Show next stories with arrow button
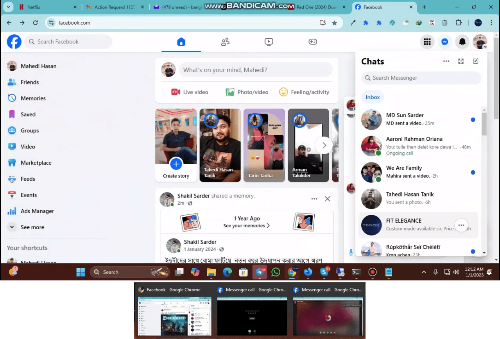 pos(324,145)
